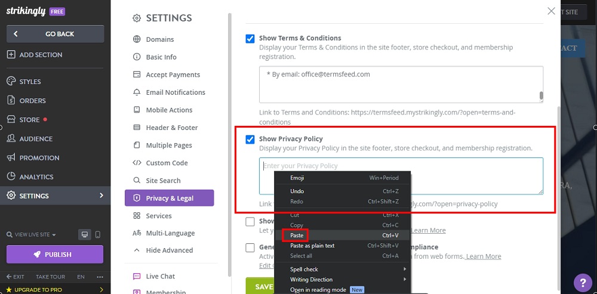The width and height of the screenshot is (597, 294).
Task: Open Multiple Pages icon
Action: click(x=137, y=146)
